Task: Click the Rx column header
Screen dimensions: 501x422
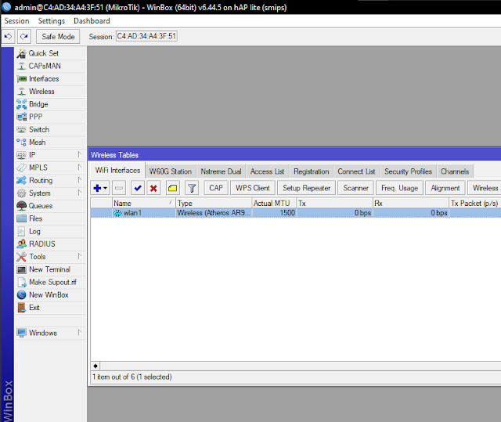Action: pos(411,204)
